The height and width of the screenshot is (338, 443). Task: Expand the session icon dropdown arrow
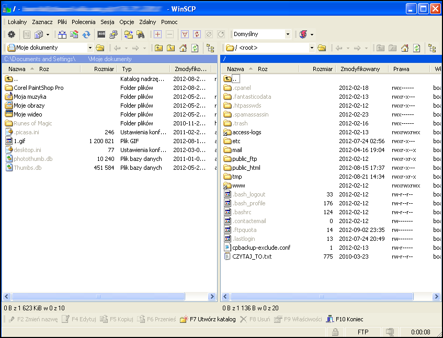(x=312, y=34)
